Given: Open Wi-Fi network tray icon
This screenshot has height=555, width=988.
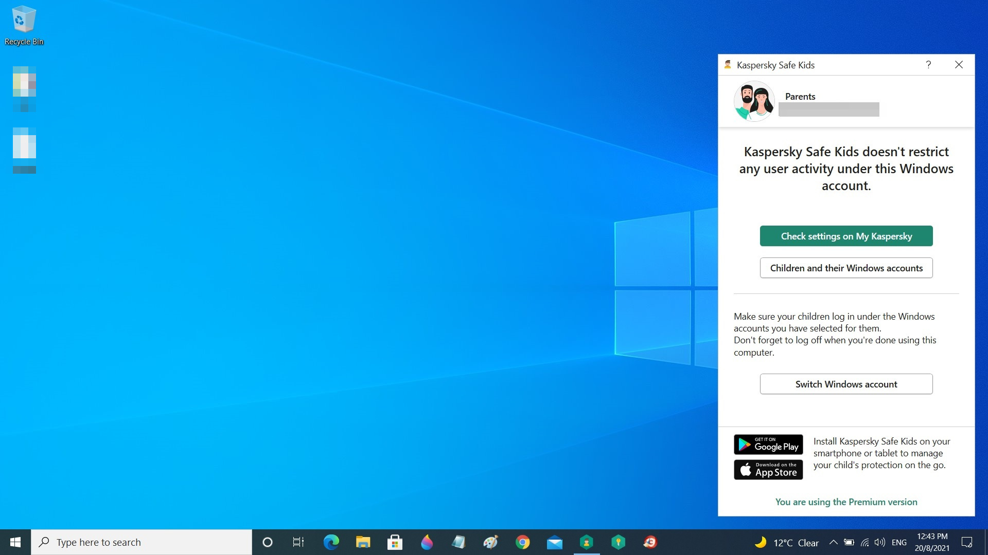Looking at the screenshot, I should [x=865, y=542].
